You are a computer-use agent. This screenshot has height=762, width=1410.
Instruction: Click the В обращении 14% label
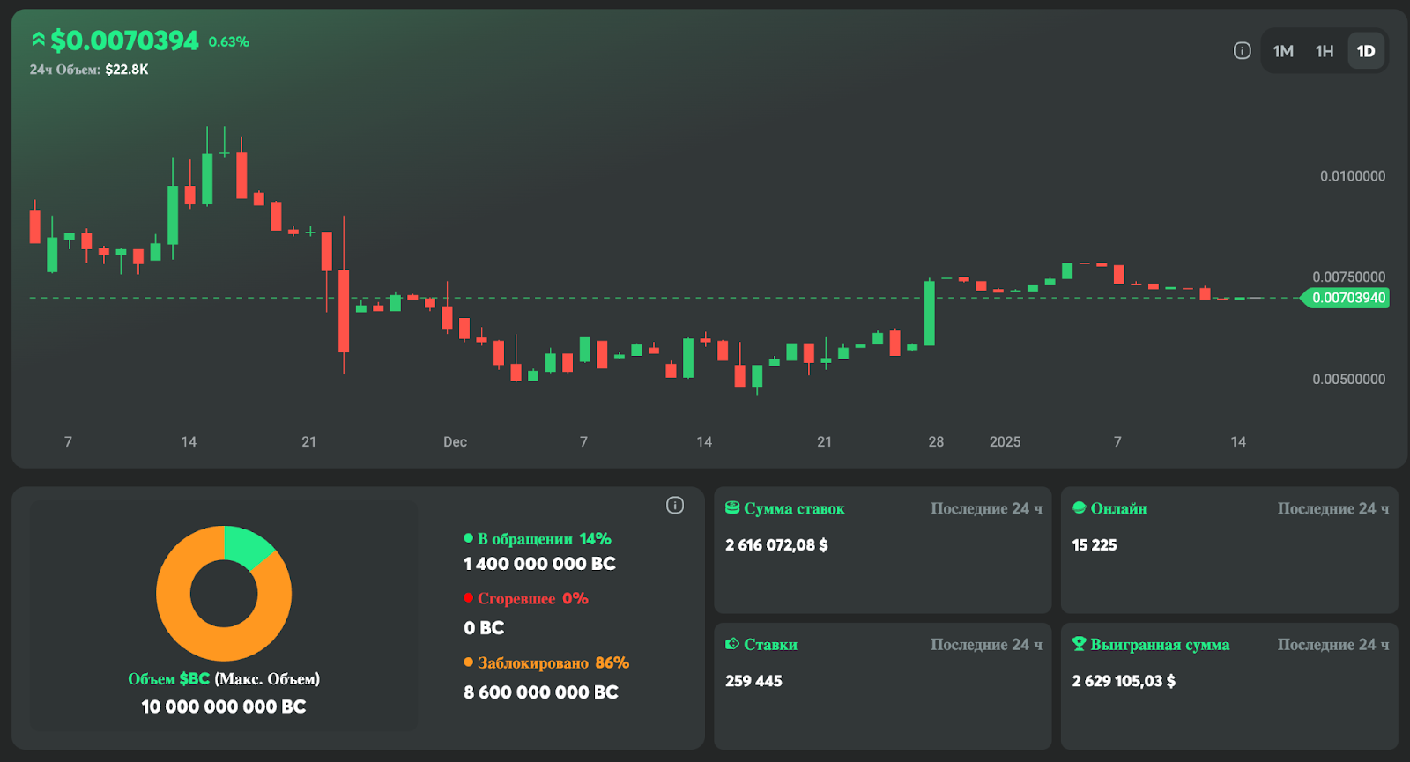tap(544, 538)
